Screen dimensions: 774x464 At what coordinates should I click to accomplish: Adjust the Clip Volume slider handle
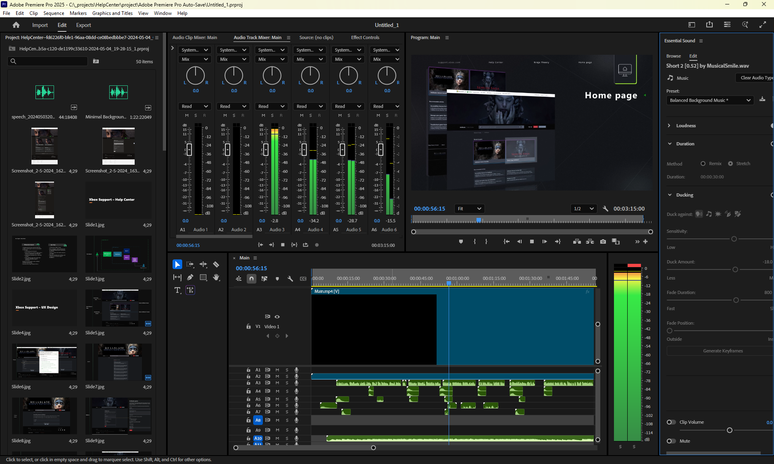(x=729, y=430)
